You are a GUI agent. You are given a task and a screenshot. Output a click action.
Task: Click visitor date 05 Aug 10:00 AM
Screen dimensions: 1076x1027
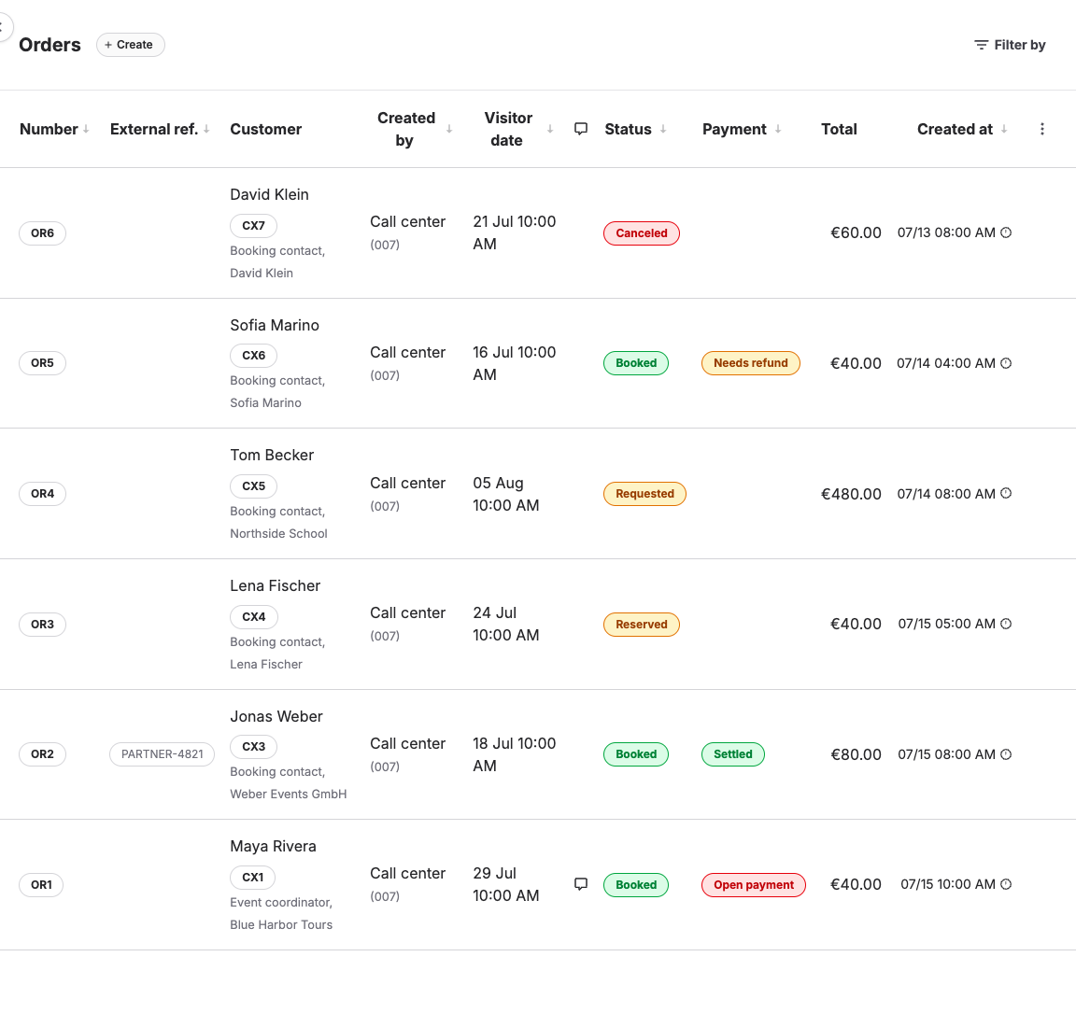click(505, 494)
